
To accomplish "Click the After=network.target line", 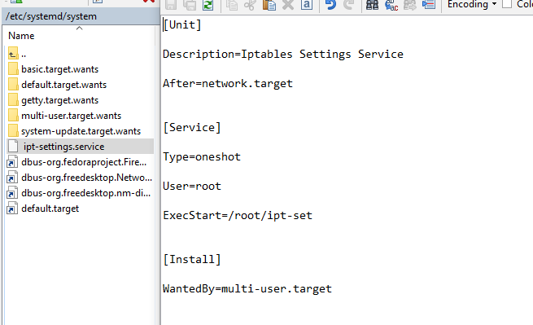I will (x=228, y=83).
